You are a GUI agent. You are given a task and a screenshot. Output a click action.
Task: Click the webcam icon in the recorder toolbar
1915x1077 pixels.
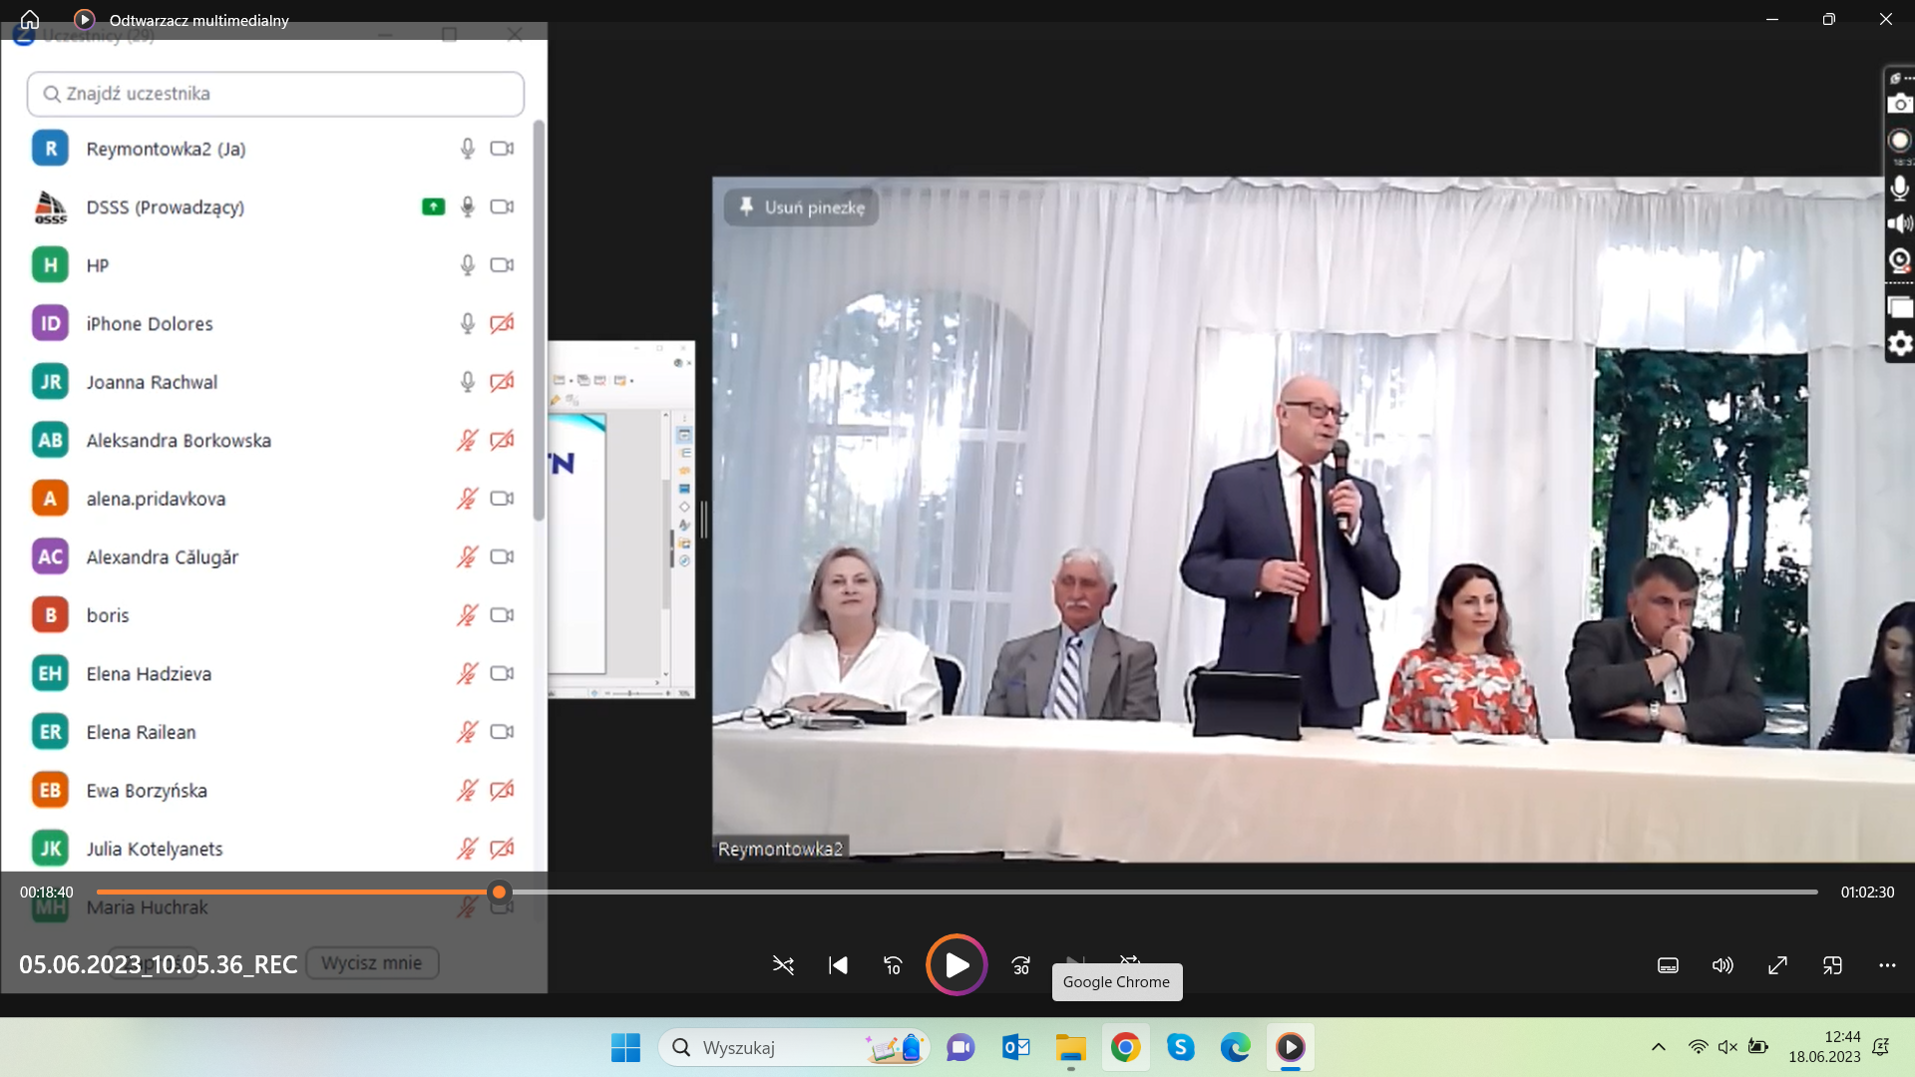[x=1900, y=261]
